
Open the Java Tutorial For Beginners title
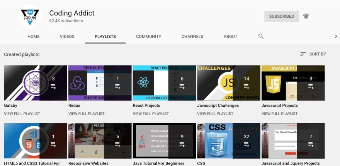[x=158, y=163]
